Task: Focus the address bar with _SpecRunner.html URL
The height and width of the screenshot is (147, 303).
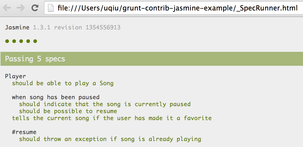Action: (175, 8)
